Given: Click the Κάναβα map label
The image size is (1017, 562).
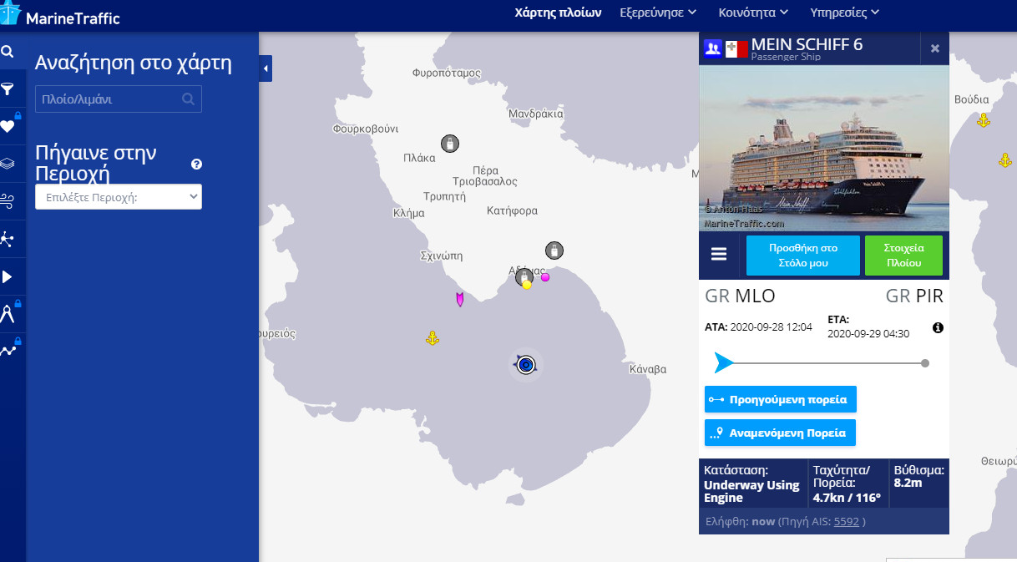Looking at the screenshot, I should 649,368.
